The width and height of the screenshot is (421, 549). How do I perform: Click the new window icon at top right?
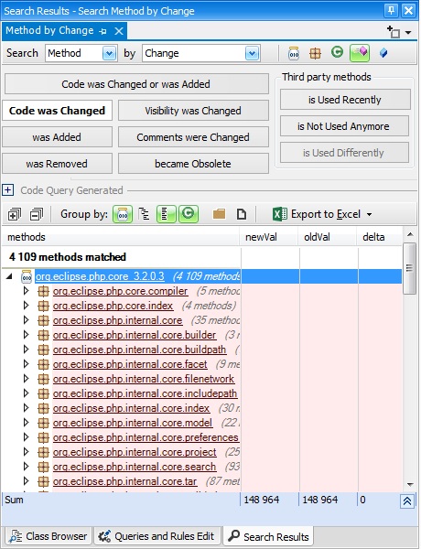coord(394,32)
